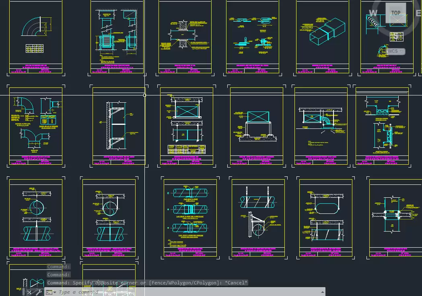Screen dimensions: 422x296
Task: Select the wall bracket support detail sheet
Action: click(119, 126)
